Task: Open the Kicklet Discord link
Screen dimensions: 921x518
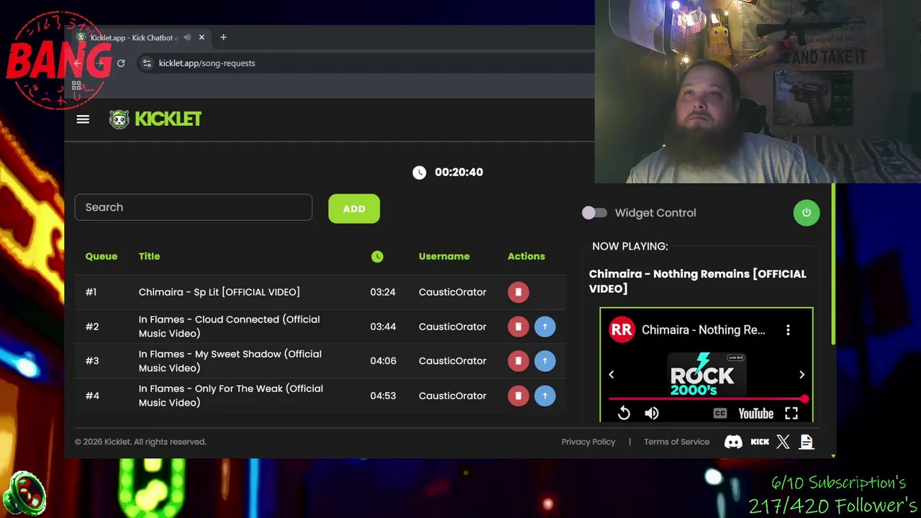Action: [x=733, y=442]
